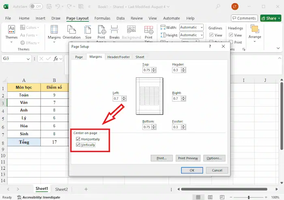Click the Page Setup help question mark
284x200 pixels.
210,47
